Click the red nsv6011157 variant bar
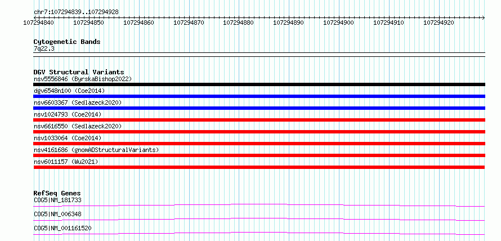This screenshot has height=241, width=501. (259, 167)
